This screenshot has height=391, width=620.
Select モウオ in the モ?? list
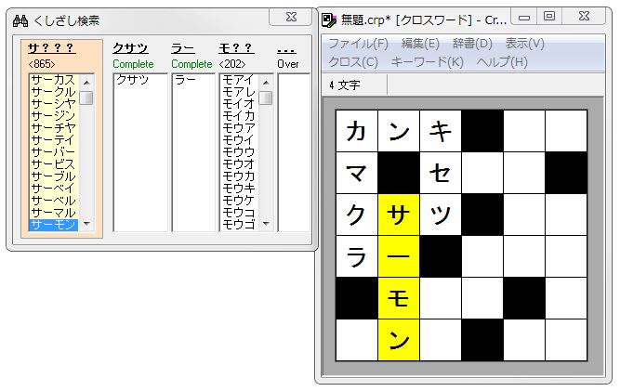(239, 163)
